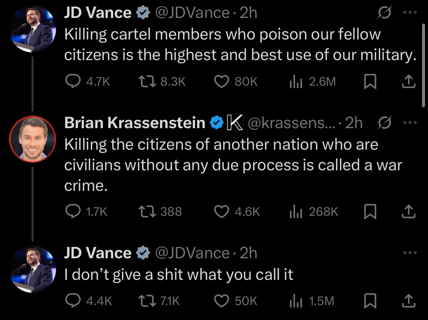Open Grok icon on first tweet

(x=385, y=13)
